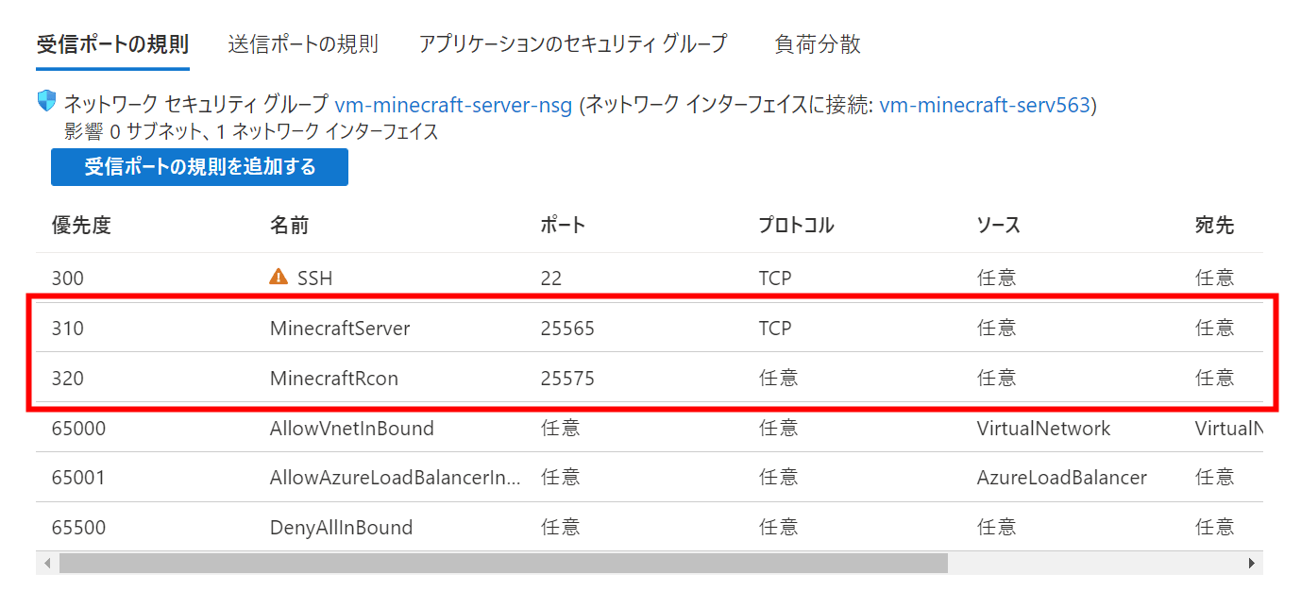
Task: Click priority value 320
Action: click(x=68, y=379)
